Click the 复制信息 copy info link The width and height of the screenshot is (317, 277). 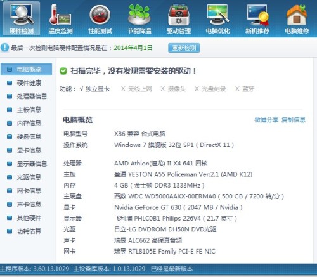pyautogui.click(x=294, y=120)
